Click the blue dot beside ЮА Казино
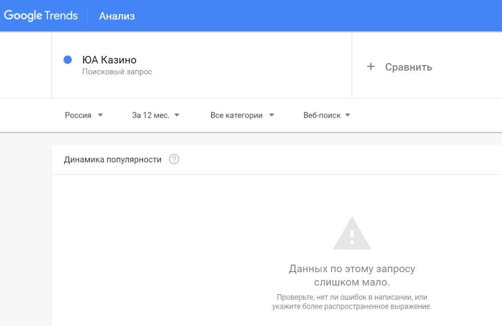 [x=68, y=60]
